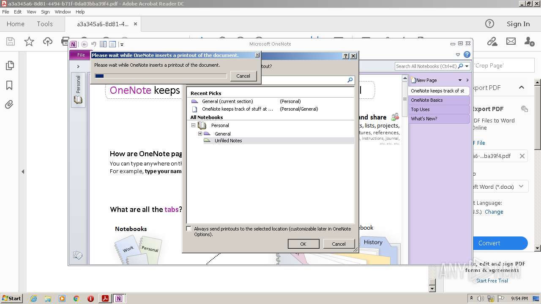Open Acrobat Edit menu
This screenshot has height=304, width=541.
(x=18, y=12)
